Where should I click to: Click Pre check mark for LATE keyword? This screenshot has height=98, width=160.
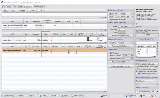(x=147, y=54)
